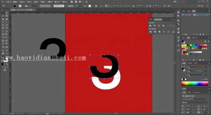Open the Symbols panel from the dock

click(178, 32)
